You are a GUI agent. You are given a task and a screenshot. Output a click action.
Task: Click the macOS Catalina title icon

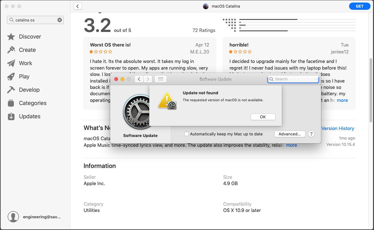point(205,6)
